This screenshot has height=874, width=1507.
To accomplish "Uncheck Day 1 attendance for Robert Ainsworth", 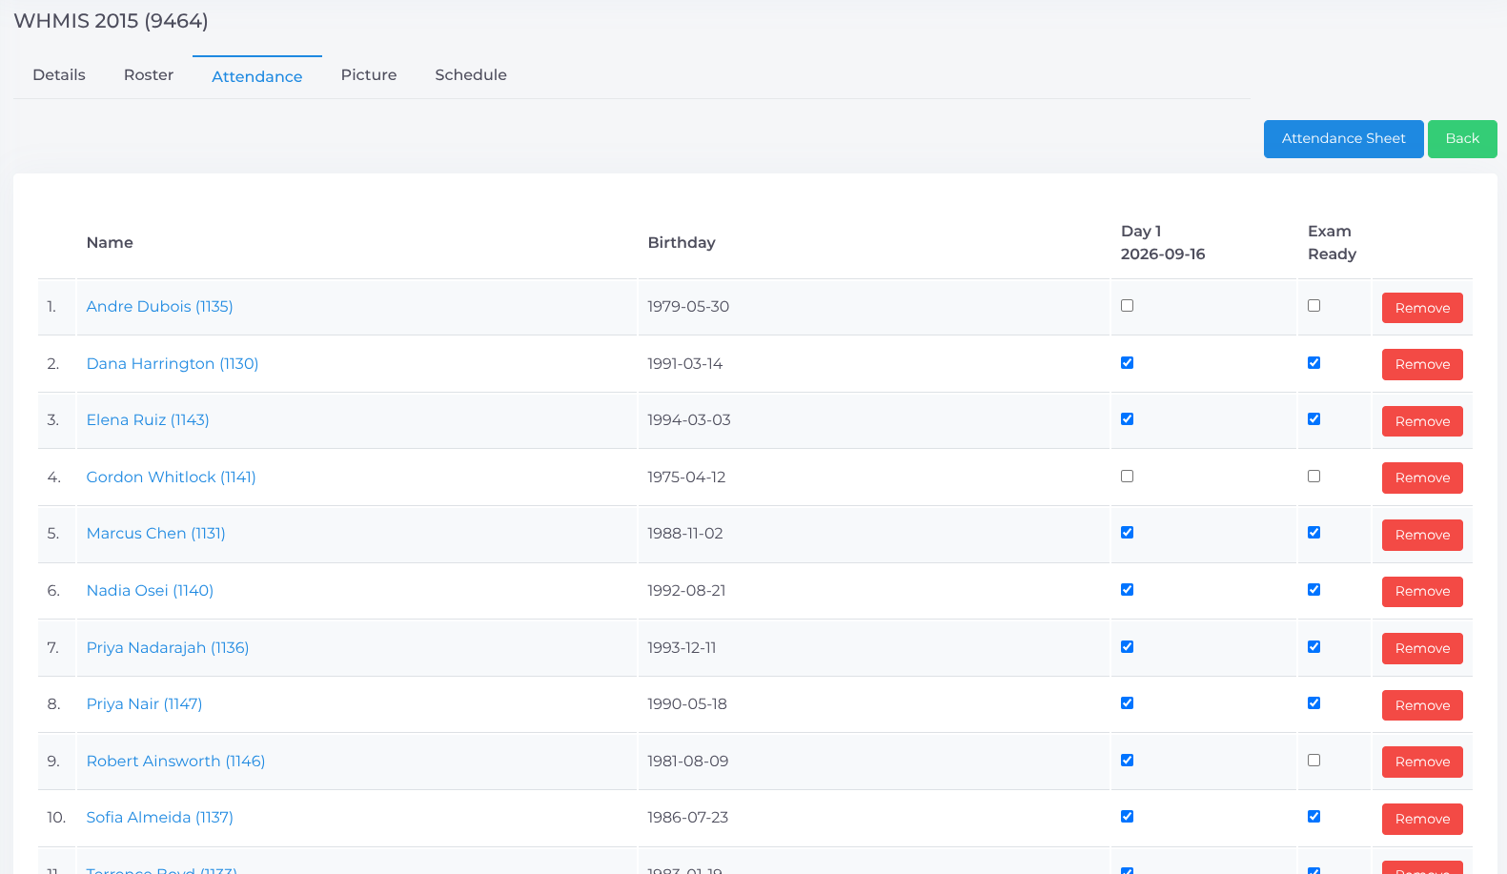I will pyautogui.click(x=1128, y=761).
